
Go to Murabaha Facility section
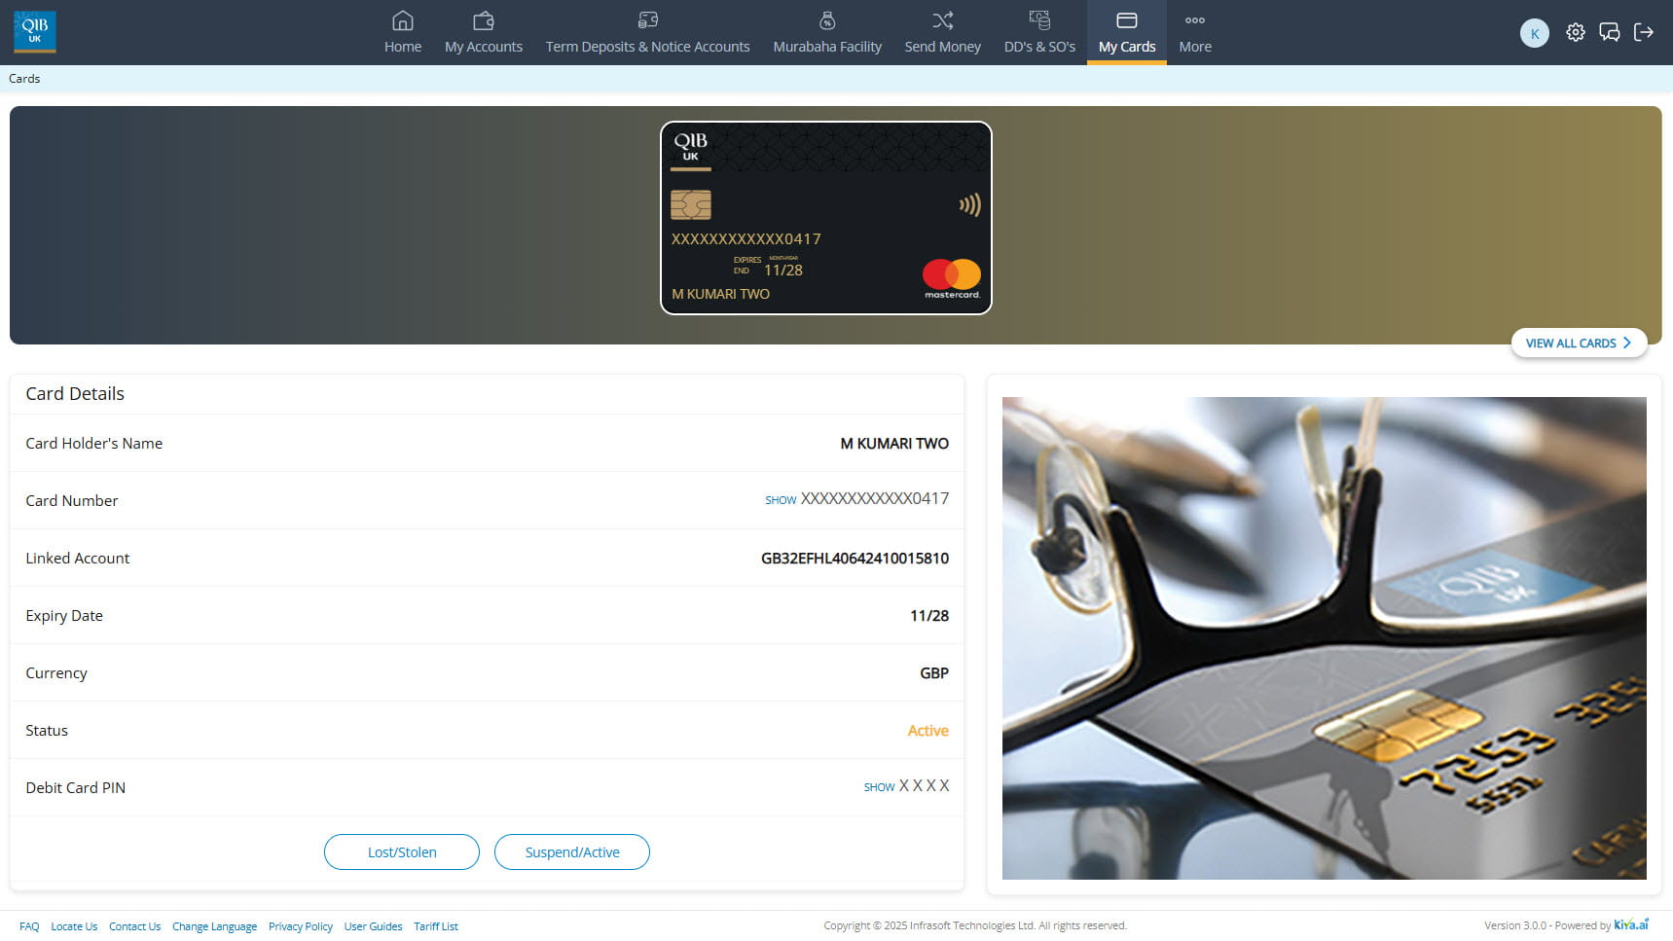click(827, 33)
